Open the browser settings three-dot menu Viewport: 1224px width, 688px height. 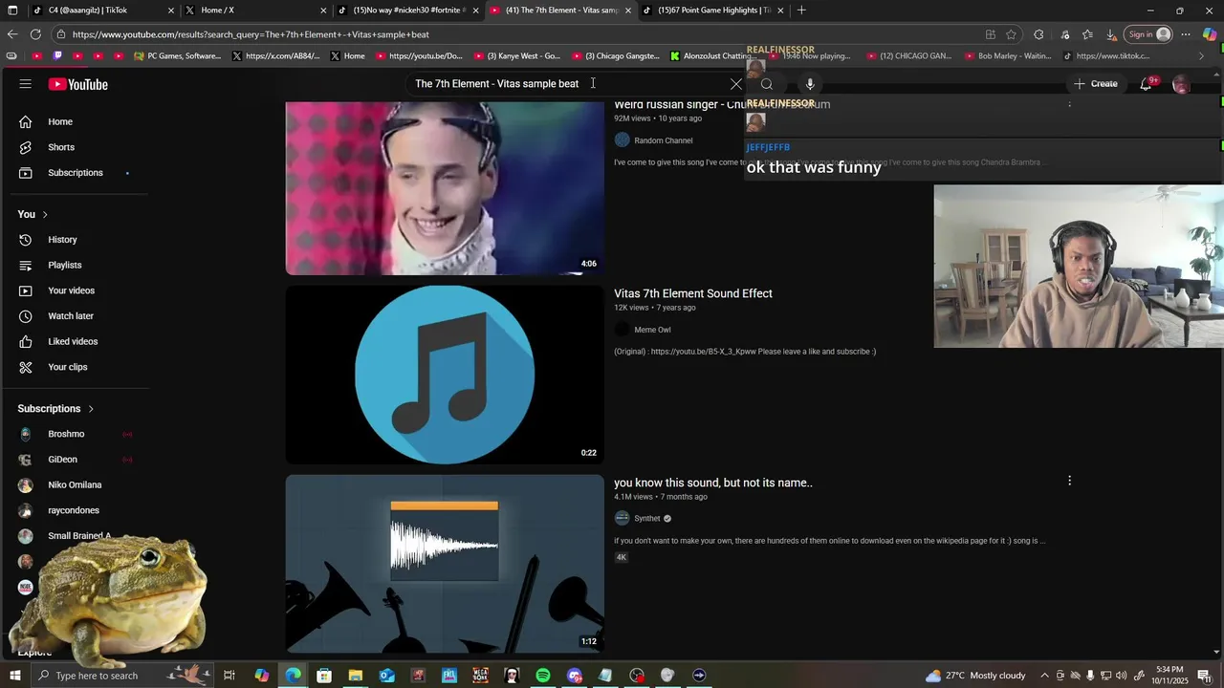click(x=1186, y=34)
